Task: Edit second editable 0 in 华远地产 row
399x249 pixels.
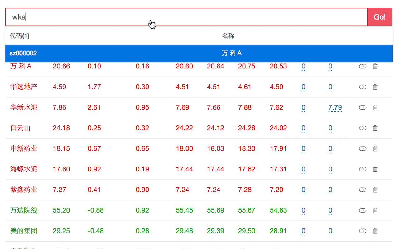Action: pyautogui.click(x=330, y=87)
